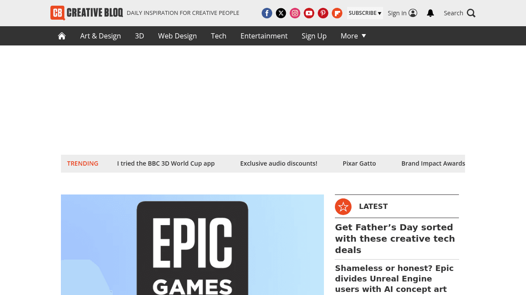The width and height of the screenshot is (526, 295).
Task: Open the X (Twitter) social icon
Action: point(281,13)
